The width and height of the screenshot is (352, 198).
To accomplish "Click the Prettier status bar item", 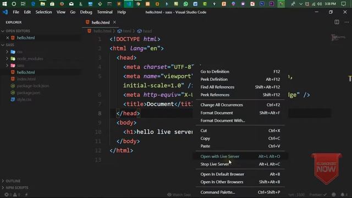I will click(318, 195).
